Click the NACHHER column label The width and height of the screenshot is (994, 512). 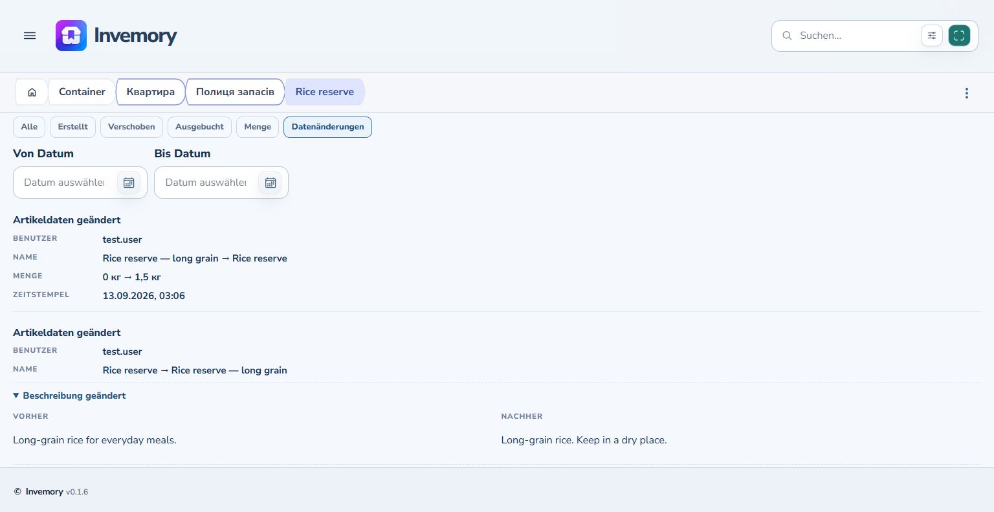522,416
